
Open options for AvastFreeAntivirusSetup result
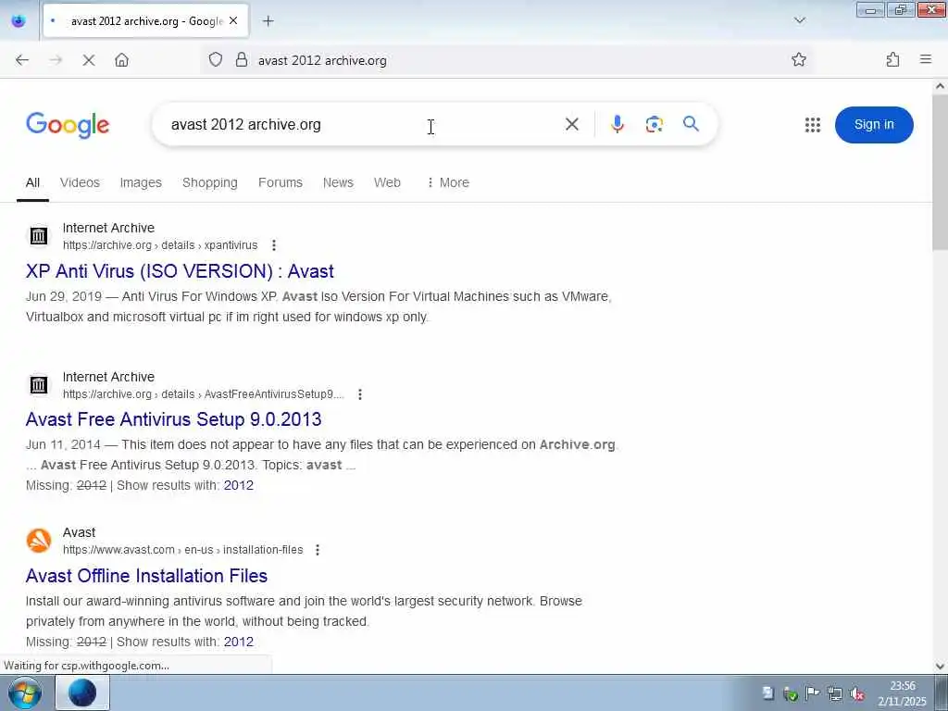[360, 394]
